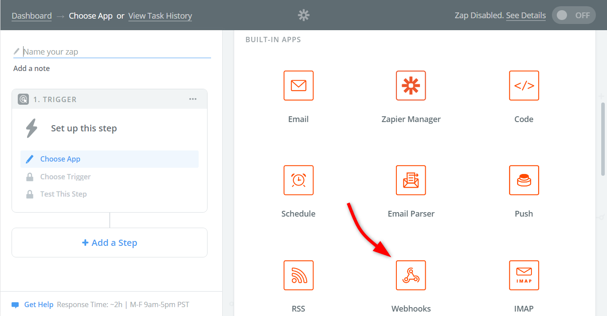The image size is (607, 316).
Task: Click the lock icon beside Choose Trigger
Action: (x=30, y=177)
